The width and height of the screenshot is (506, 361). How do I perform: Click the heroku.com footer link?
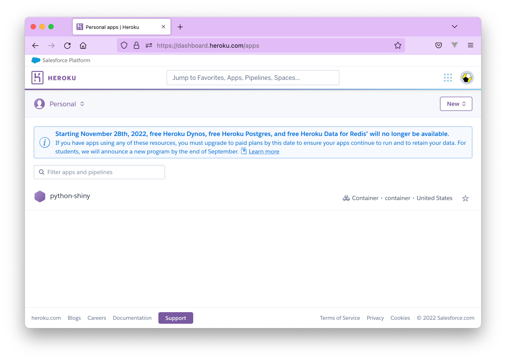46,318
